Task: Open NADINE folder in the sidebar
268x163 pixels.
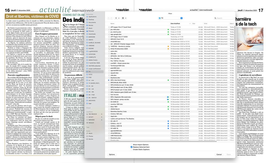Action: 91,49
